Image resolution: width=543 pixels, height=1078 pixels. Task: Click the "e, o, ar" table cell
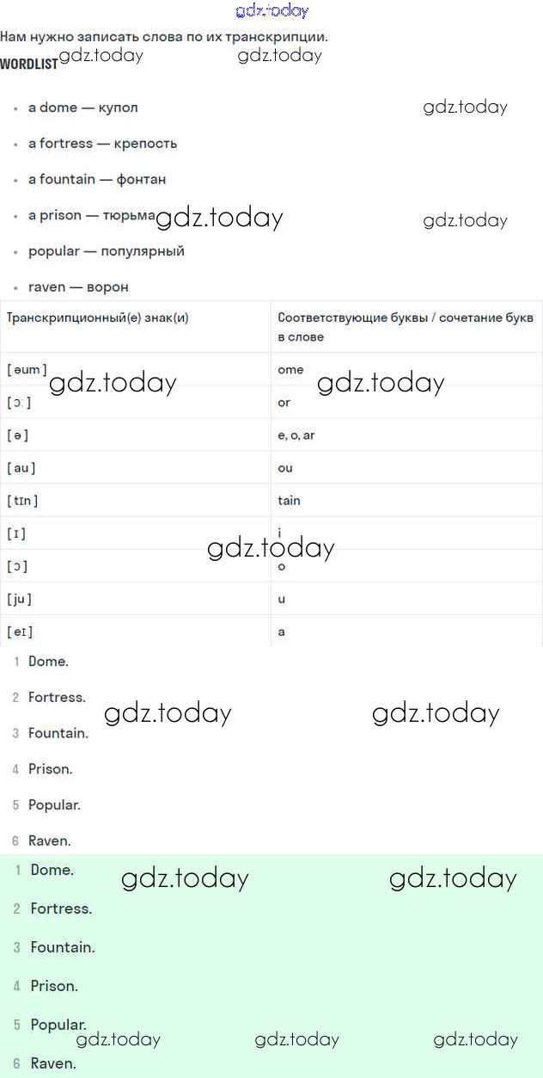coord(296,435)
